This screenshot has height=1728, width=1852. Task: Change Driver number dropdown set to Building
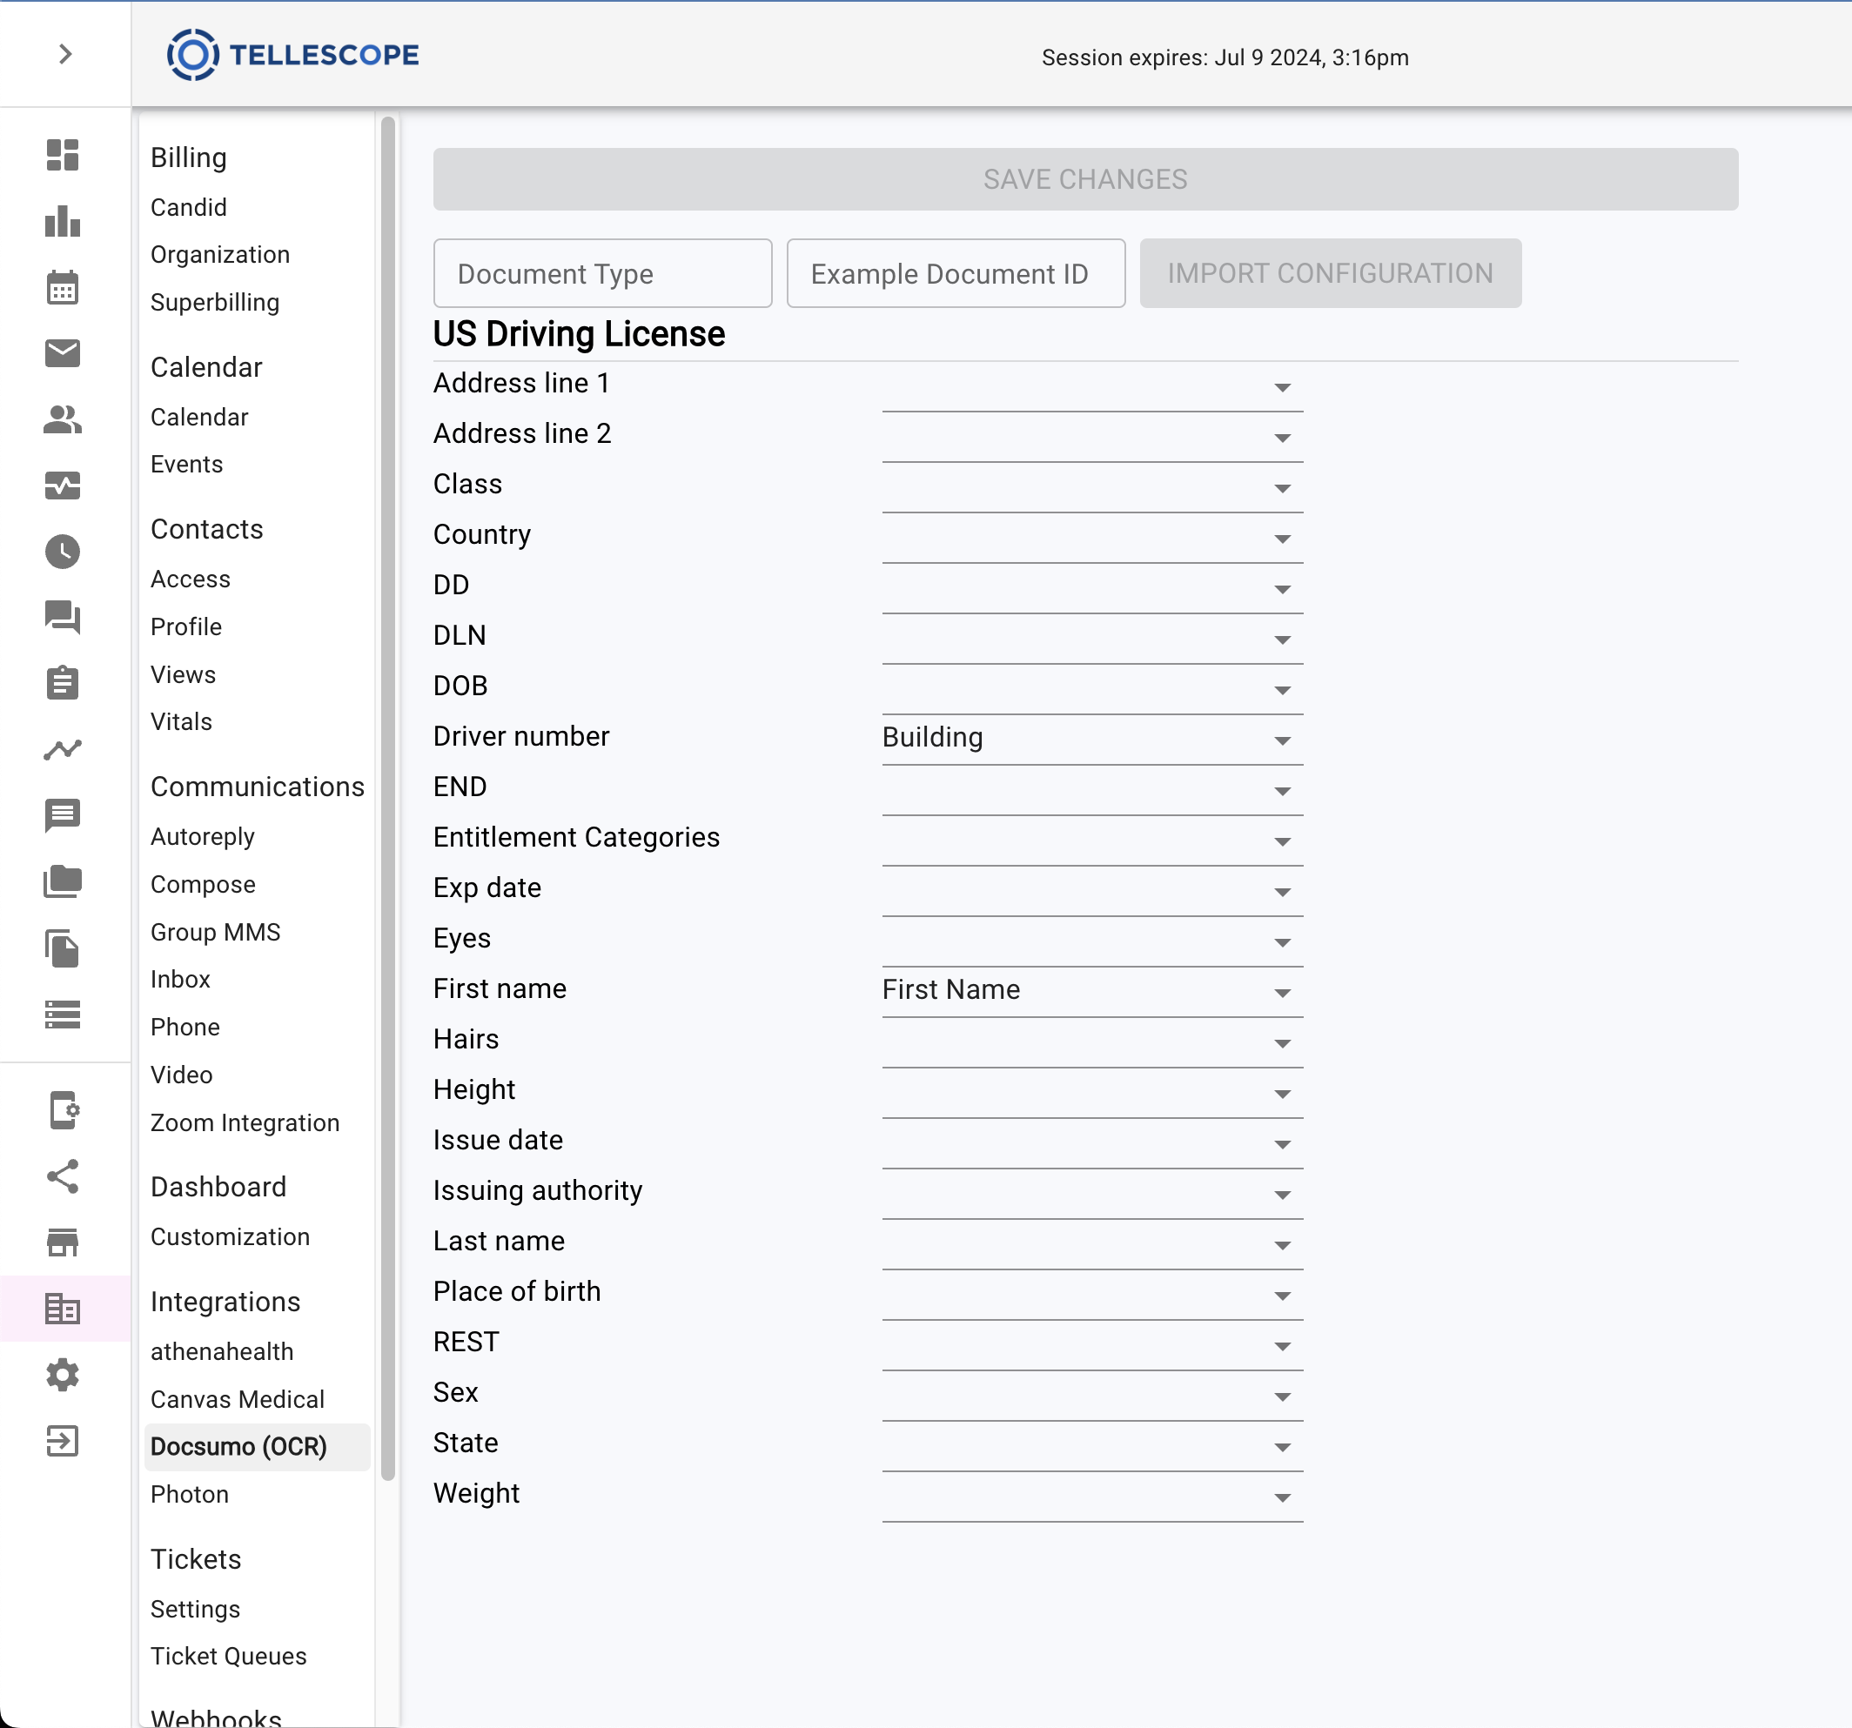click(1092, 739)
